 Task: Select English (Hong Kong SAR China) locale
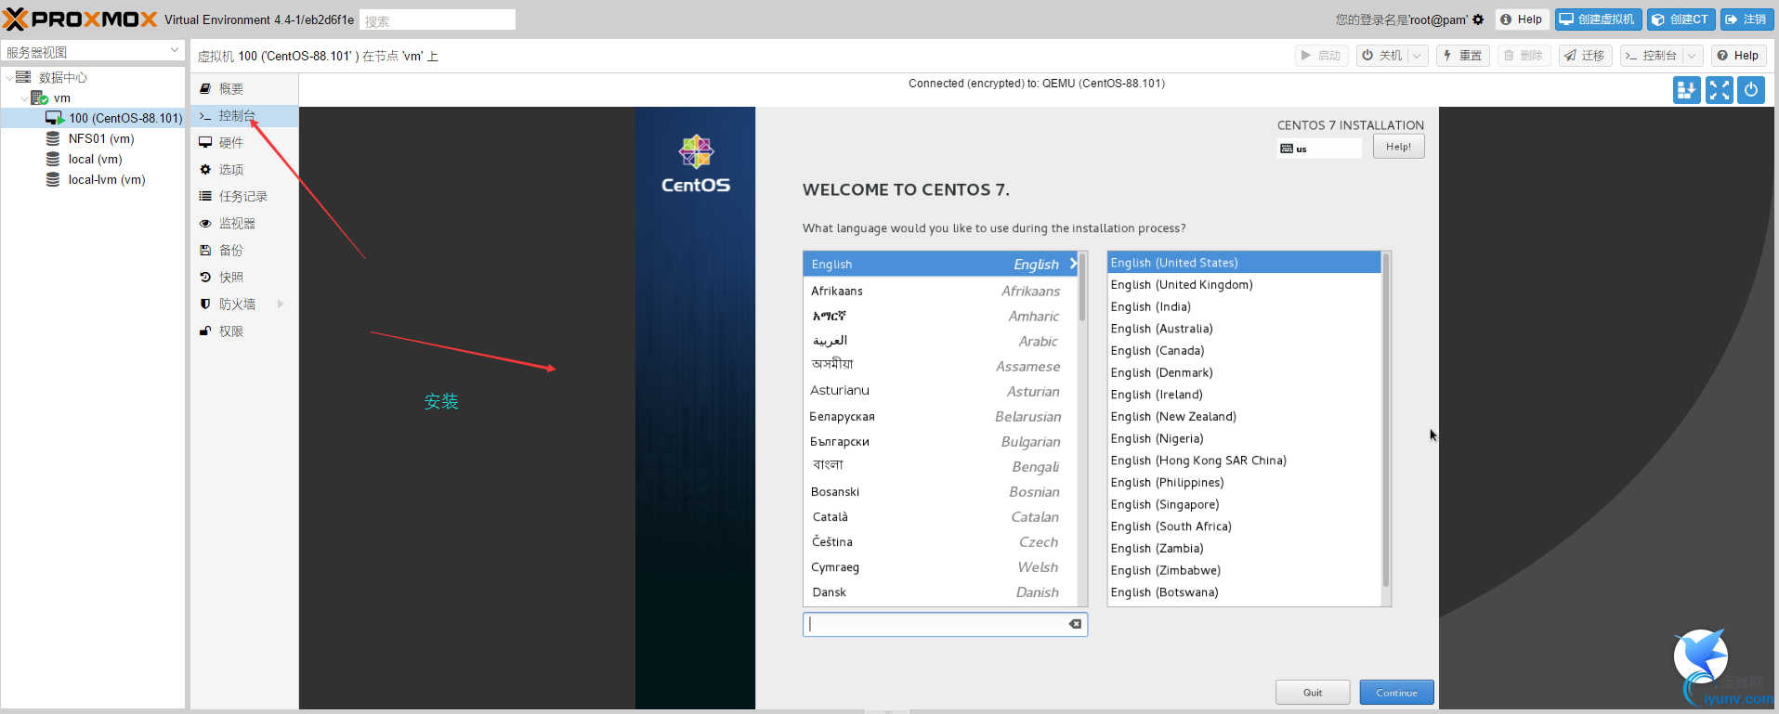1244,461
